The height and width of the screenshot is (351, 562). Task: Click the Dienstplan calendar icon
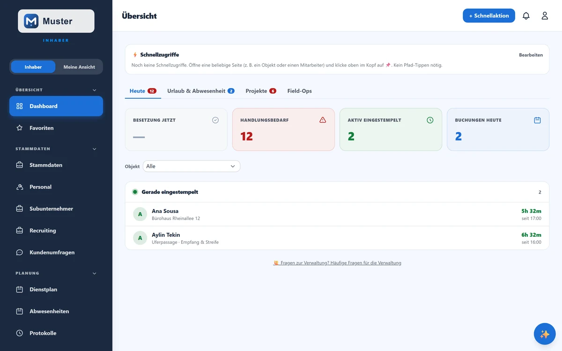(20, 289)
